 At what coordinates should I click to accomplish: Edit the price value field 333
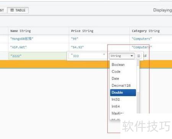pyautogui.click(x=88, y=56)
